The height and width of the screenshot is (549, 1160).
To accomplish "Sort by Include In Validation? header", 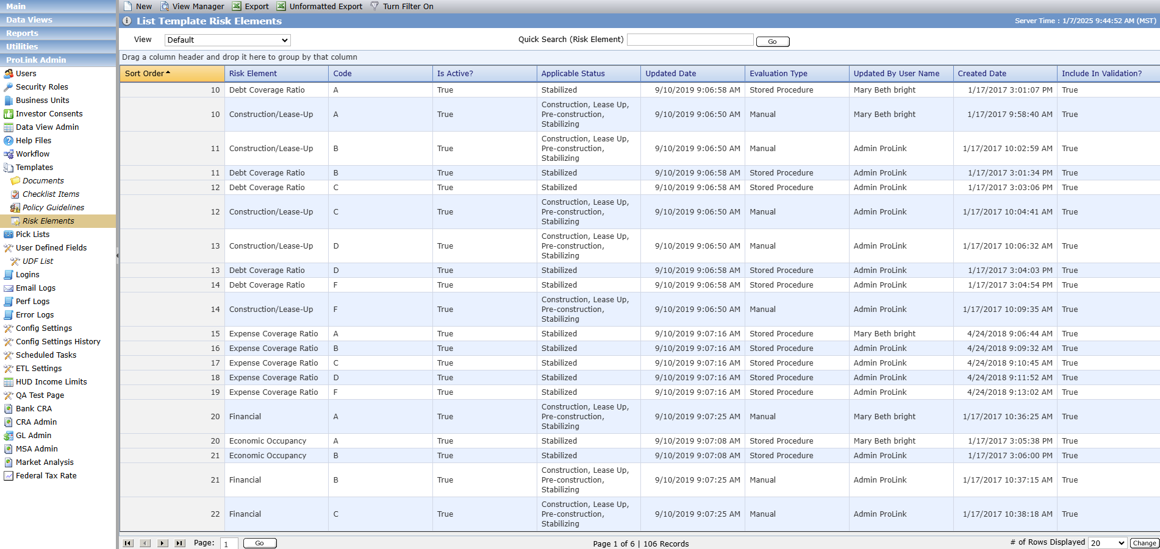I will 1109,74.
